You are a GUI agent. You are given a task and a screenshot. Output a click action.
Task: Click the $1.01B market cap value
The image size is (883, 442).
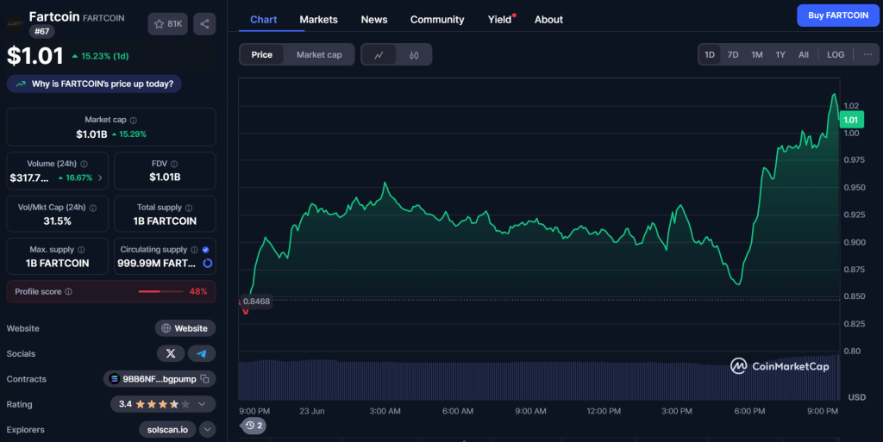click(91, 134)
